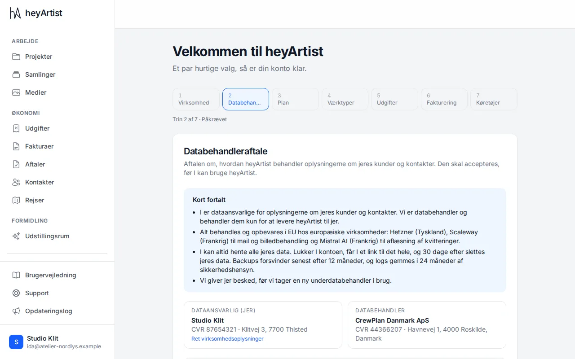Click the Brugervejledning book icon

(16, 275)
